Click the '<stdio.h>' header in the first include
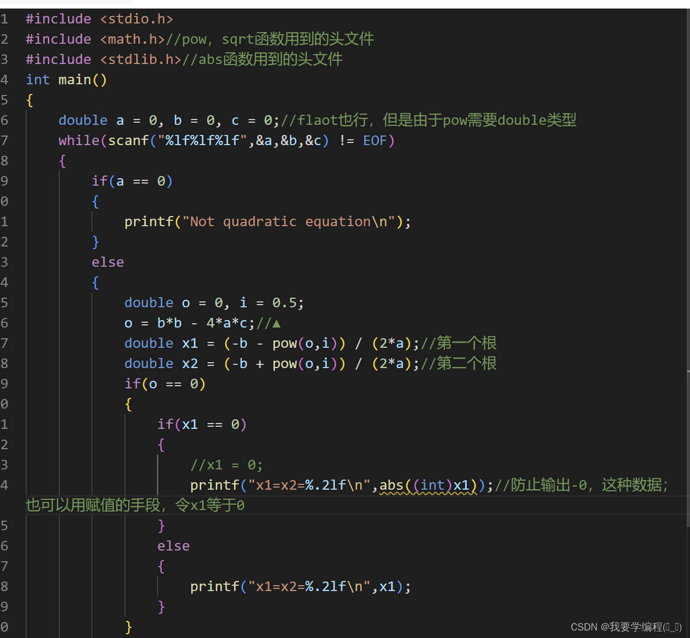 [x=137, y=19]
